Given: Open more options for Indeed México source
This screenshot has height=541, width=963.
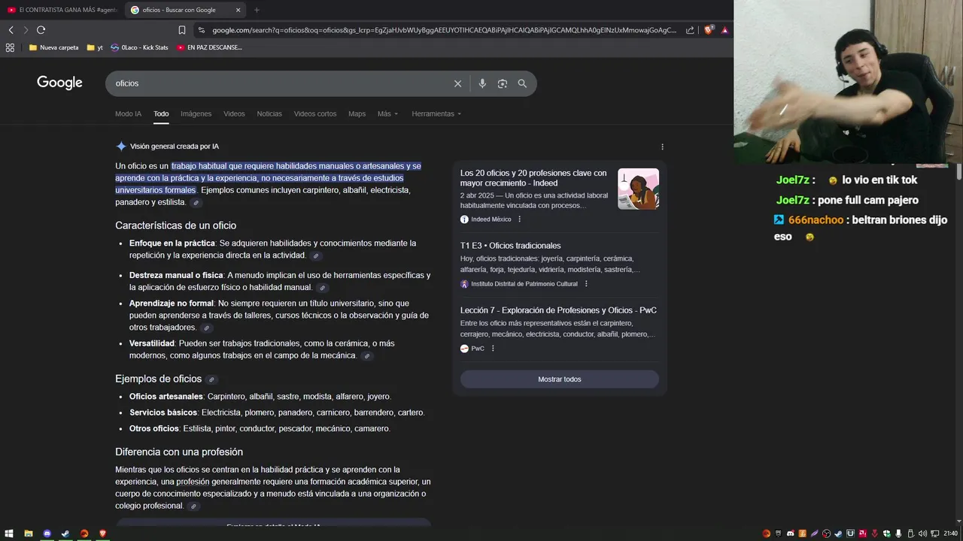Looking at the screenshot, I should (519, 219).
